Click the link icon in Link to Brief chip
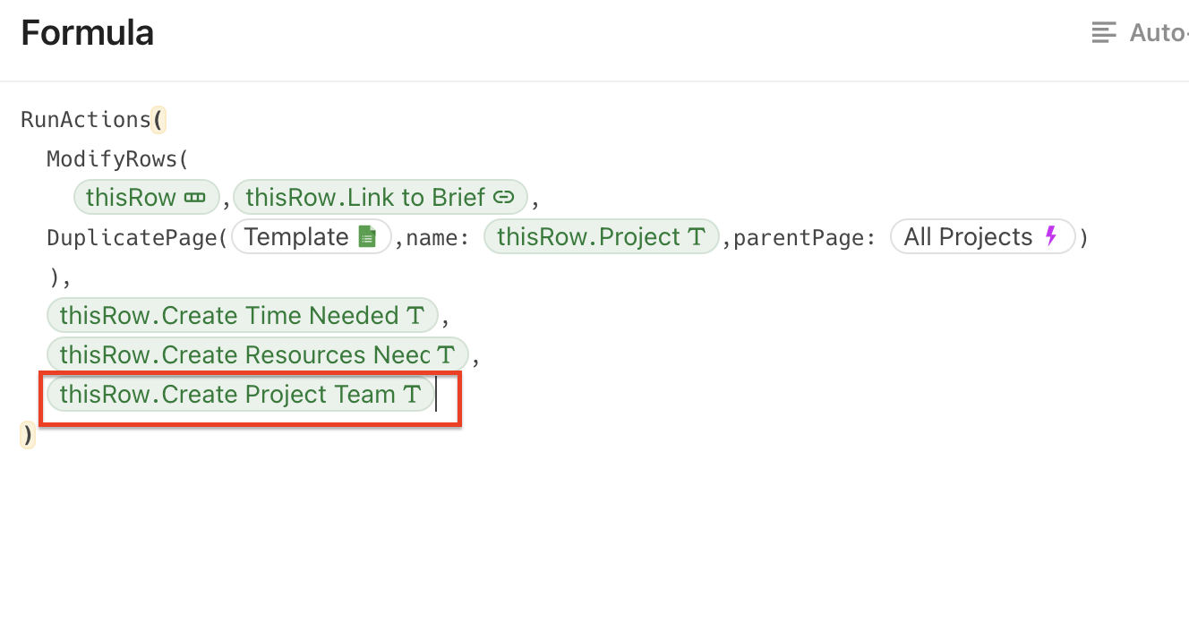This screenshot has width=1189, height=639. click(x=504, y=198)
